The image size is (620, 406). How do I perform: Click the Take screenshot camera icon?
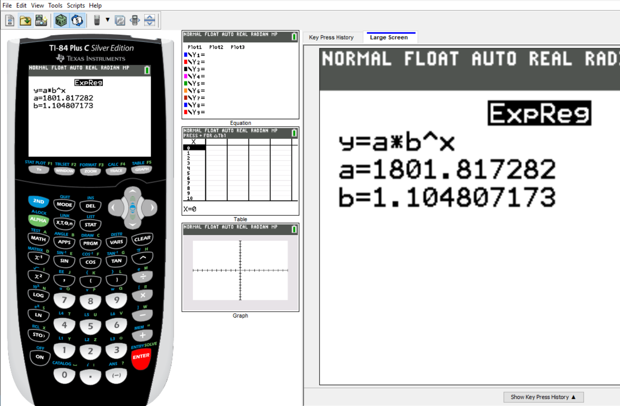(x=41, y=20)
